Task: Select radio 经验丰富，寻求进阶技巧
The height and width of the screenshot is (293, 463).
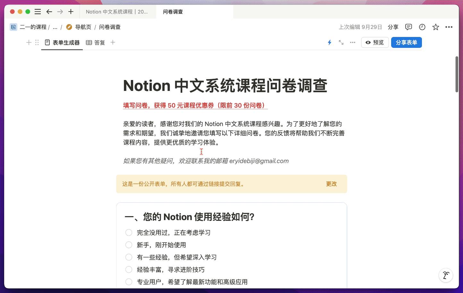Action: [x=129, y=270]
